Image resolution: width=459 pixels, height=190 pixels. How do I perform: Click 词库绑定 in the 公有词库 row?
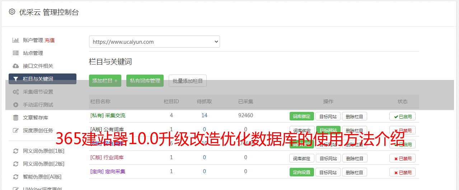tap(302, 130)
